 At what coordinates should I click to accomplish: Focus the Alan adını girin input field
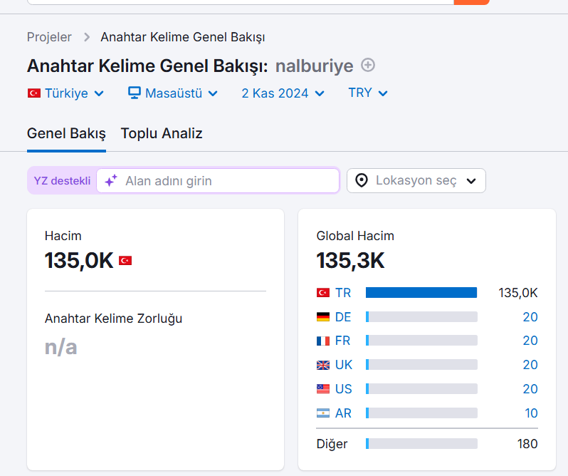[x=218, y=180]
